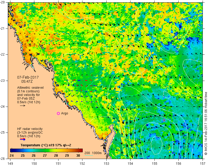Screen dimensions: 208x166
Task: Click the latitude axis label "-25"
Action: click(2, 133)
